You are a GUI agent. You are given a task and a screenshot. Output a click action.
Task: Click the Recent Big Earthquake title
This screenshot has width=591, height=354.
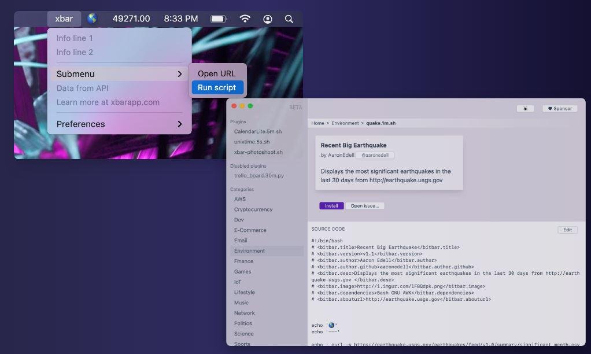tap(353, 145)
